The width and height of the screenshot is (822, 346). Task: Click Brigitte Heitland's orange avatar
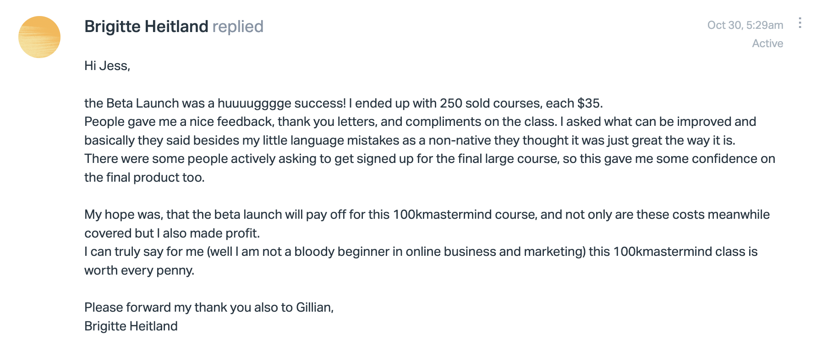(x=39, y=37)
